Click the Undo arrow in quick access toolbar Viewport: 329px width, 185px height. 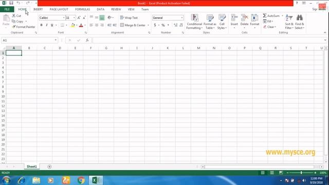19,3
